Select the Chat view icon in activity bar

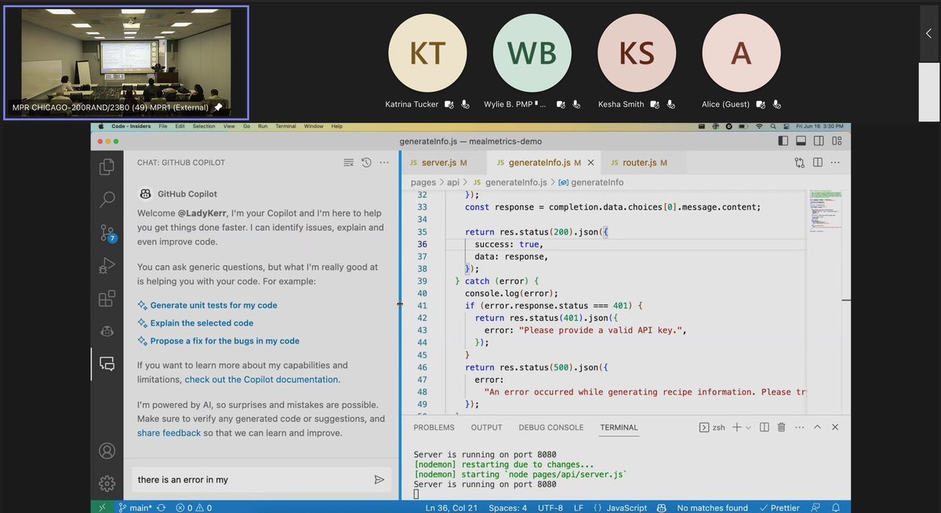click(x=107, y=364)
